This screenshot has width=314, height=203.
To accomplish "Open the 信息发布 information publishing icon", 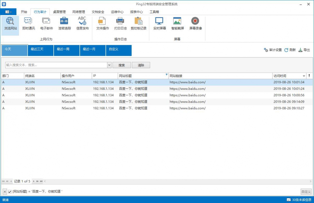I will click(x=82, y=24).
